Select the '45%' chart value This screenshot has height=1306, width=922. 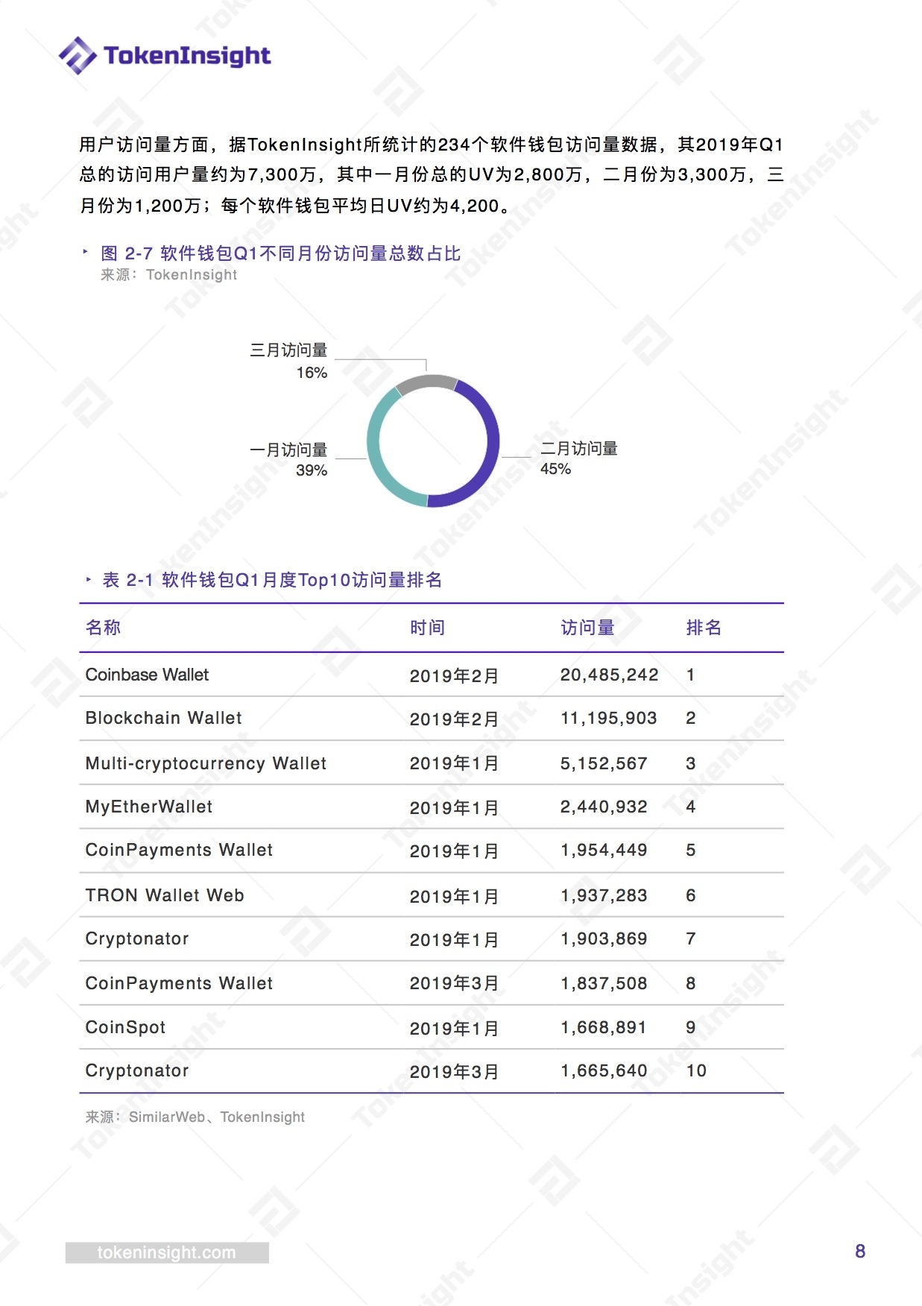pyautogui.click(x=556, y=469)
